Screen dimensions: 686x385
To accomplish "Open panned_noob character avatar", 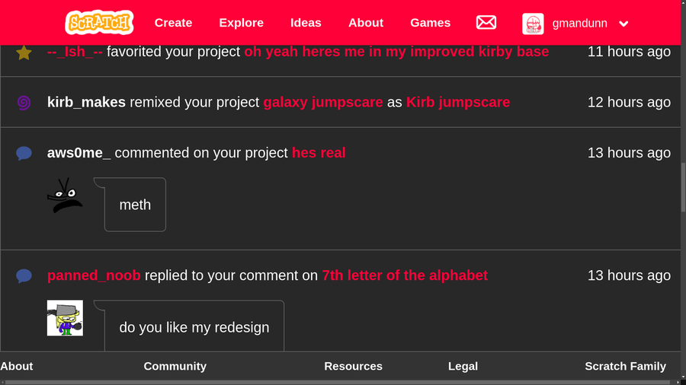I will [65, 318].
